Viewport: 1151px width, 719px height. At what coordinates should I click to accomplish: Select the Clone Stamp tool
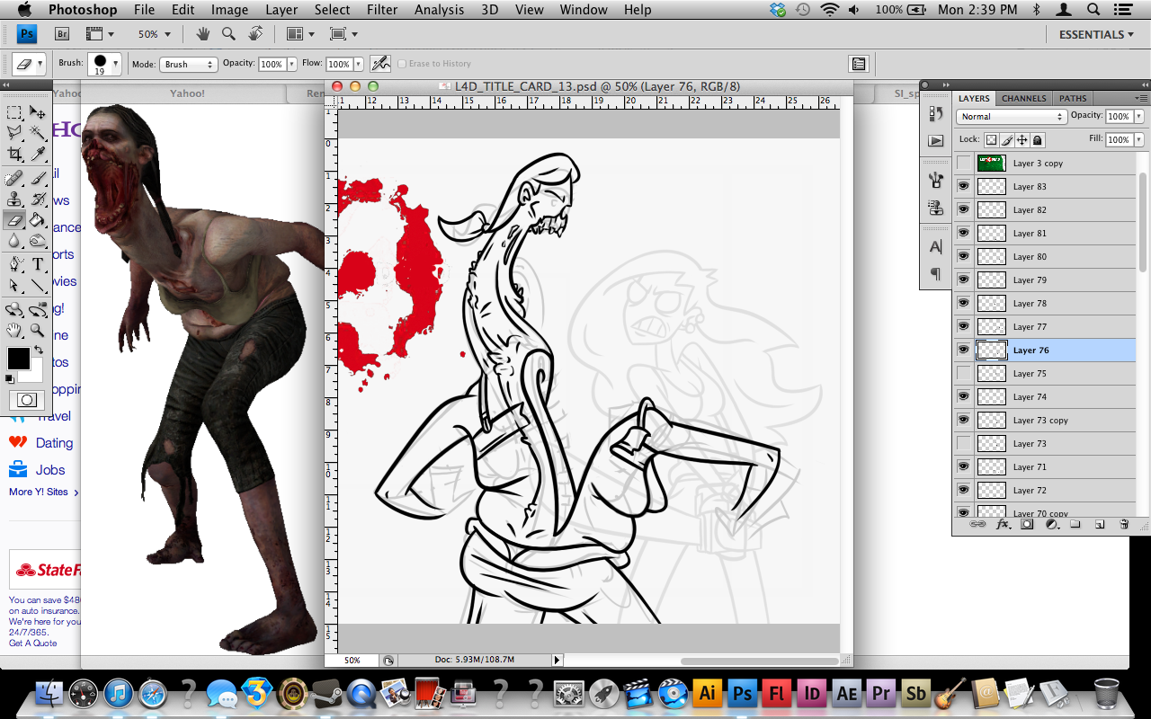click(14, 199)
